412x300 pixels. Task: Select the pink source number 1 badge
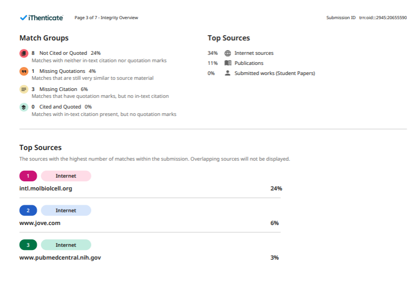(28, 176)
